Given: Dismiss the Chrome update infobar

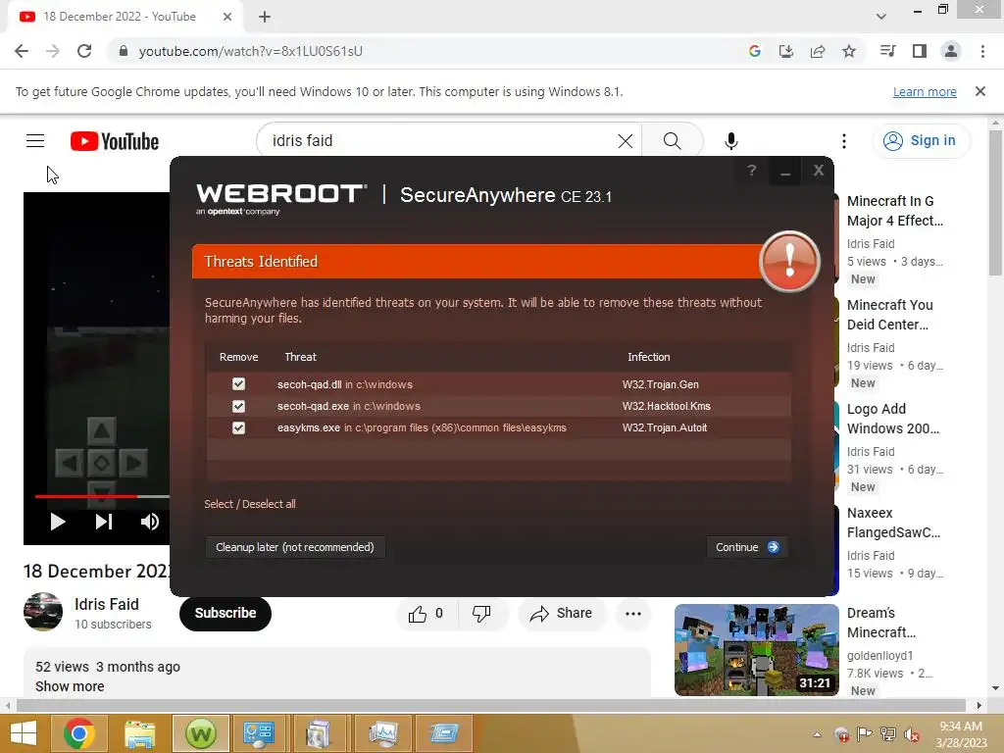Looking at the screenshot, I should pyautogui.click(x=979, y=91).
